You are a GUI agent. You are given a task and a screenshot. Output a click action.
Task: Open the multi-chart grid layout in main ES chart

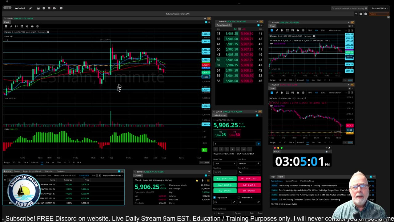tap(22, 27)
